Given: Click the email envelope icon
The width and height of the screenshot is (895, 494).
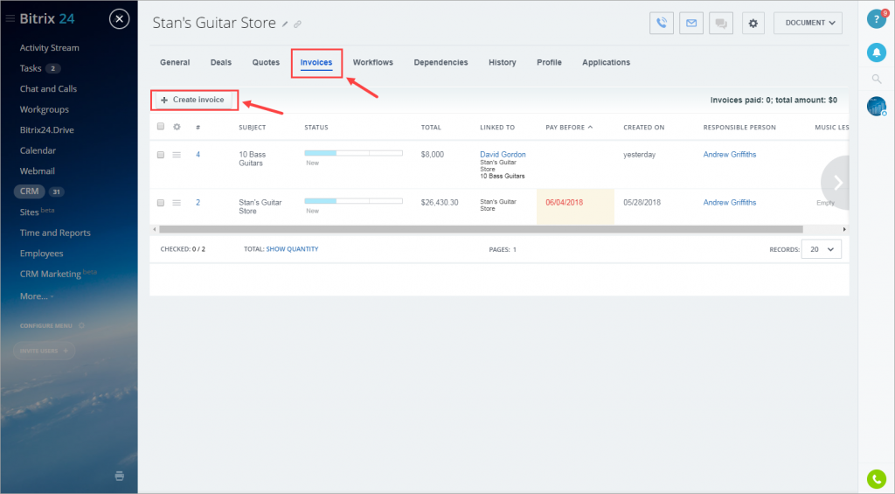Looking at the screenshot, I should tap(691, 24).
